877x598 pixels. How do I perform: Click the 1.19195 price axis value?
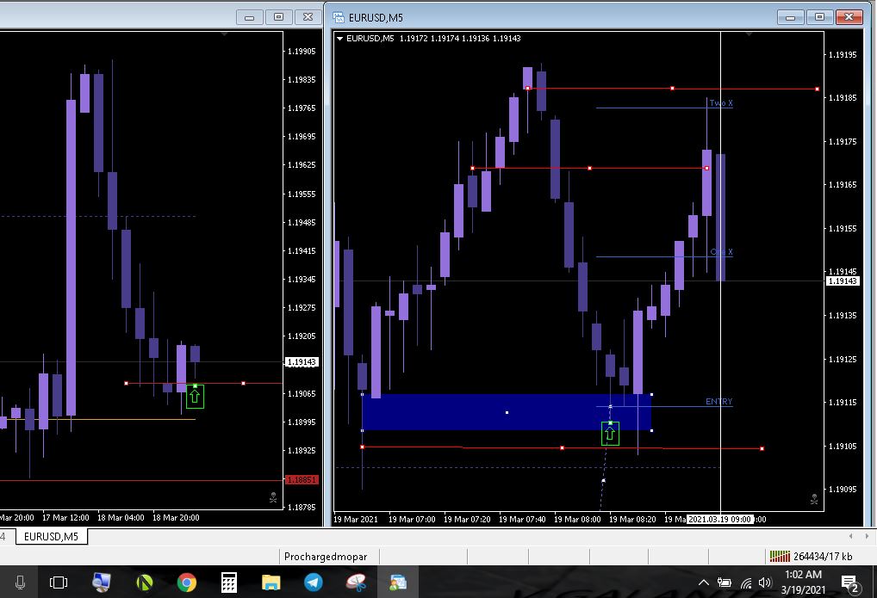click(x=843, y=55)
